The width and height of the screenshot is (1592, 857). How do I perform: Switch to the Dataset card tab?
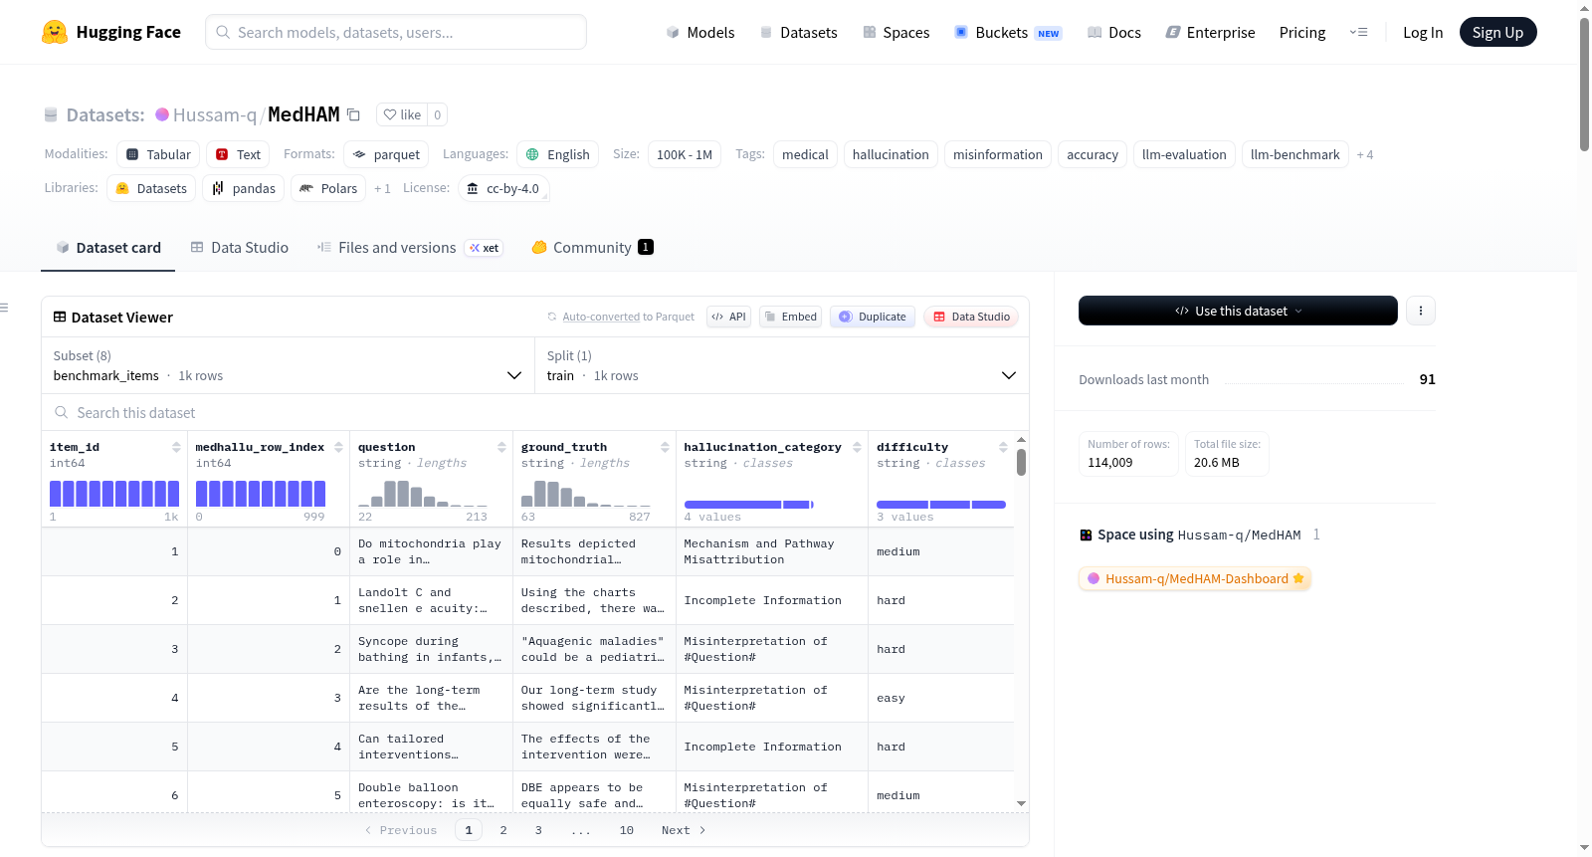[108, 247]
